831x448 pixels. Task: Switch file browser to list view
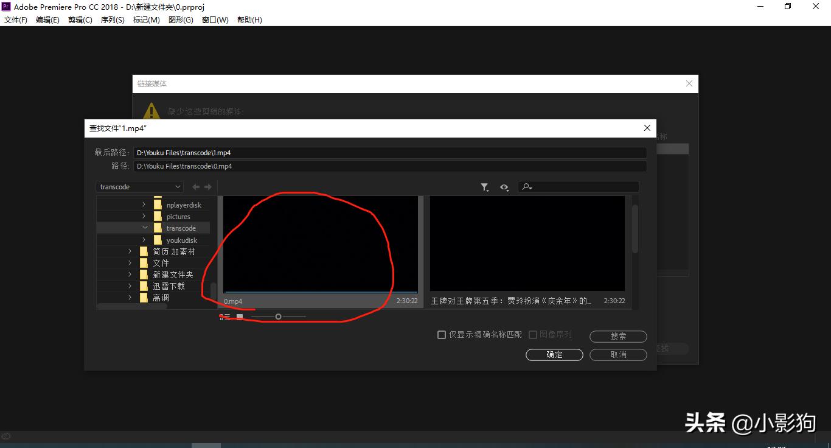(225, 317)
